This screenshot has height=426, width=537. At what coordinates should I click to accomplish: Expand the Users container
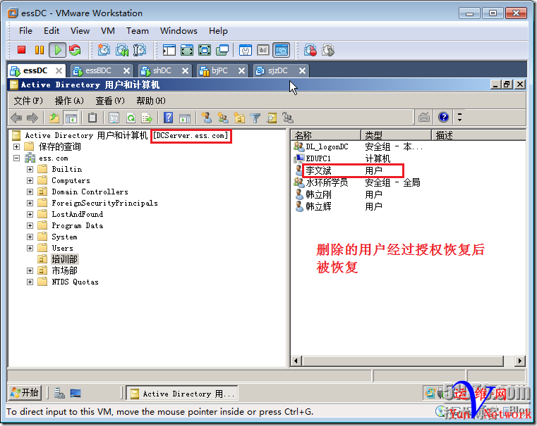click(30, 249)
